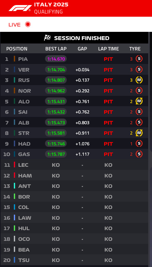Click the green team colour bar beside BOR
Viewport: 152px width, 267px height.
[14, 196]
